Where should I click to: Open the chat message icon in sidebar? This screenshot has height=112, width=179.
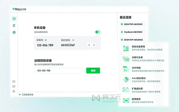coord(14,82)
